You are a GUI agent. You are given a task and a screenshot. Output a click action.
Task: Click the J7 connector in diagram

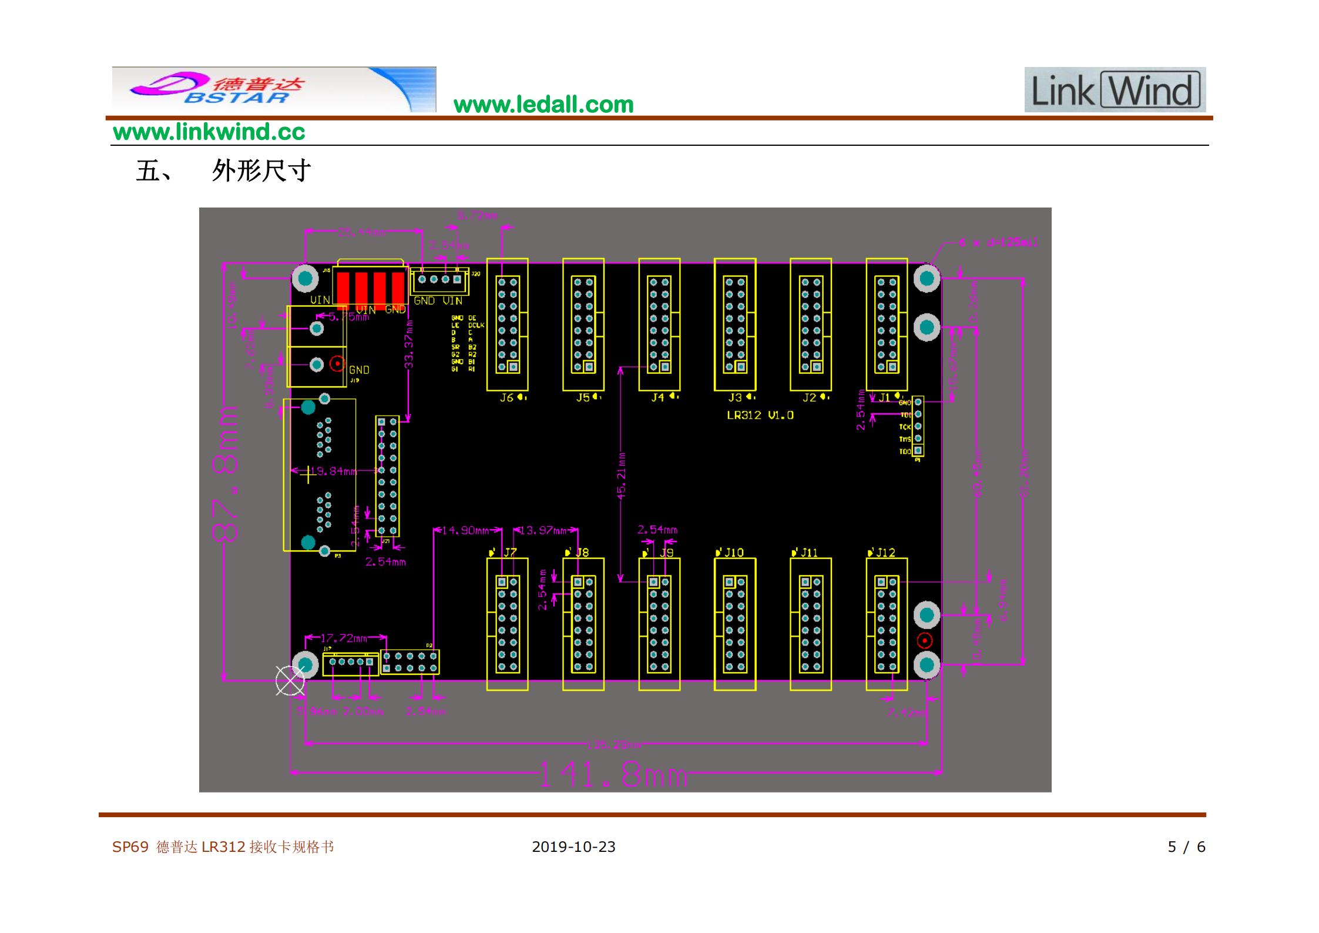pos(507,624)
